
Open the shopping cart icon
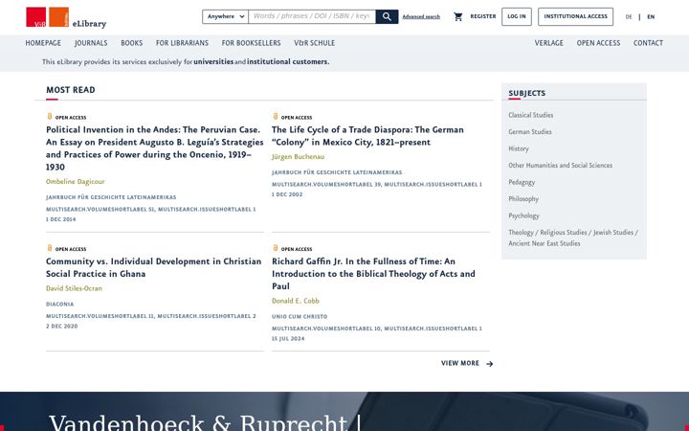point(457,16)
